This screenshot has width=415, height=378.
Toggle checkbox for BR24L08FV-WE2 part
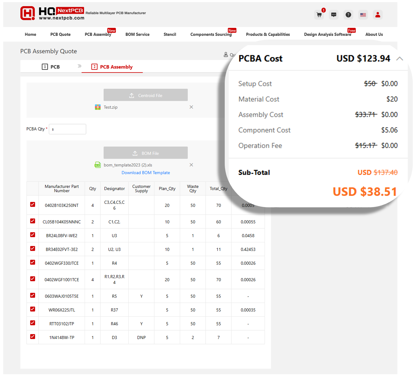[33, 235]
